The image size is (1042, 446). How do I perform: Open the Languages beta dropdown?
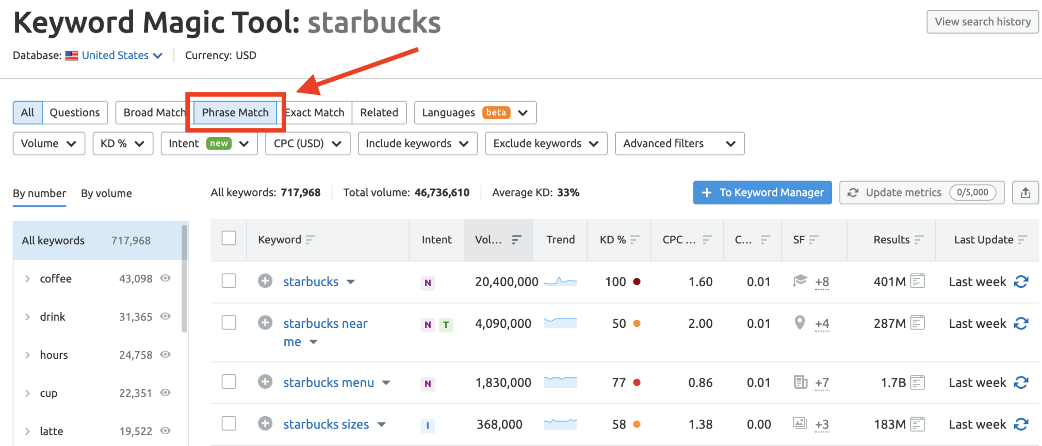475,112
